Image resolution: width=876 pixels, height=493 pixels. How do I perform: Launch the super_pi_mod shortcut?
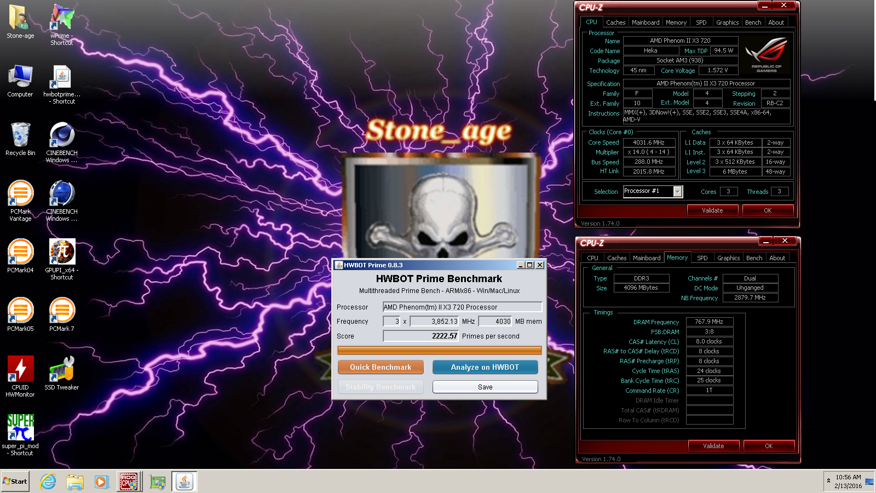(20, 435)
